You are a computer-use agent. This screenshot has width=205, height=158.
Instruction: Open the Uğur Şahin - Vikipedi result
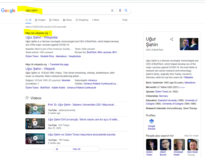tap(40, 69)
